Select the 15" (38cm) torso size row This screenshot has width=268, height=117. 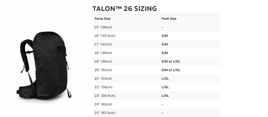pos(103,27)
